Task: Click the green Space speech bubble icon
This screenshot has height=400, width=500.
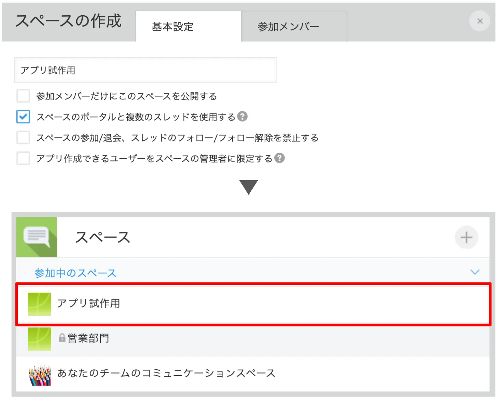Action: (37, 237)
